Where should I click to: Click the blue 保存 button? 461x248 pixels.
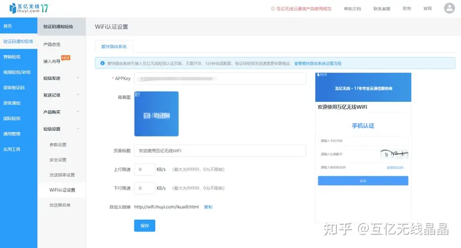(x=145, y=226)
